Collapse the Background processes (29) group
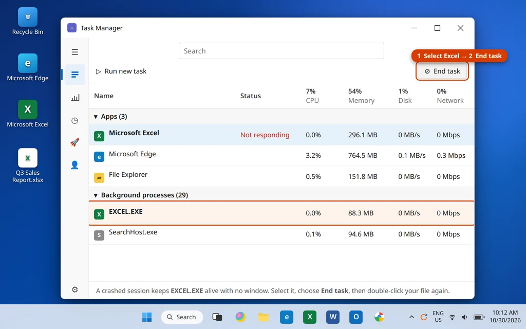This screenshot has width=526, height=329. pyautogui.click(x=96, y=195)
